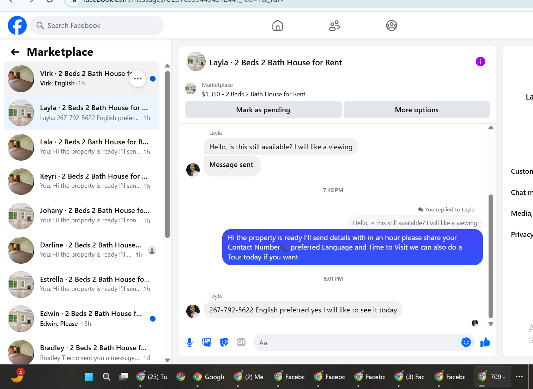The width and height of the screenshot is (533, 389).
Task: Open the emoji picker in message box
Action: coord(466,342)
